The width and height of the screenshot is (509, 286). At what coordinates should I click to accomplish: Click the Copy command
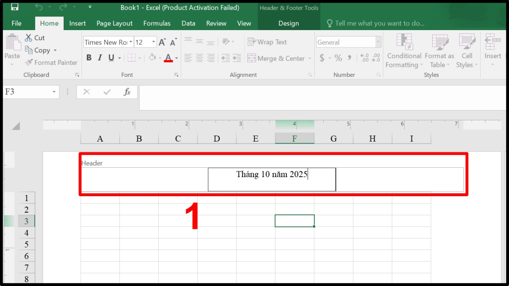pos(41,50)
